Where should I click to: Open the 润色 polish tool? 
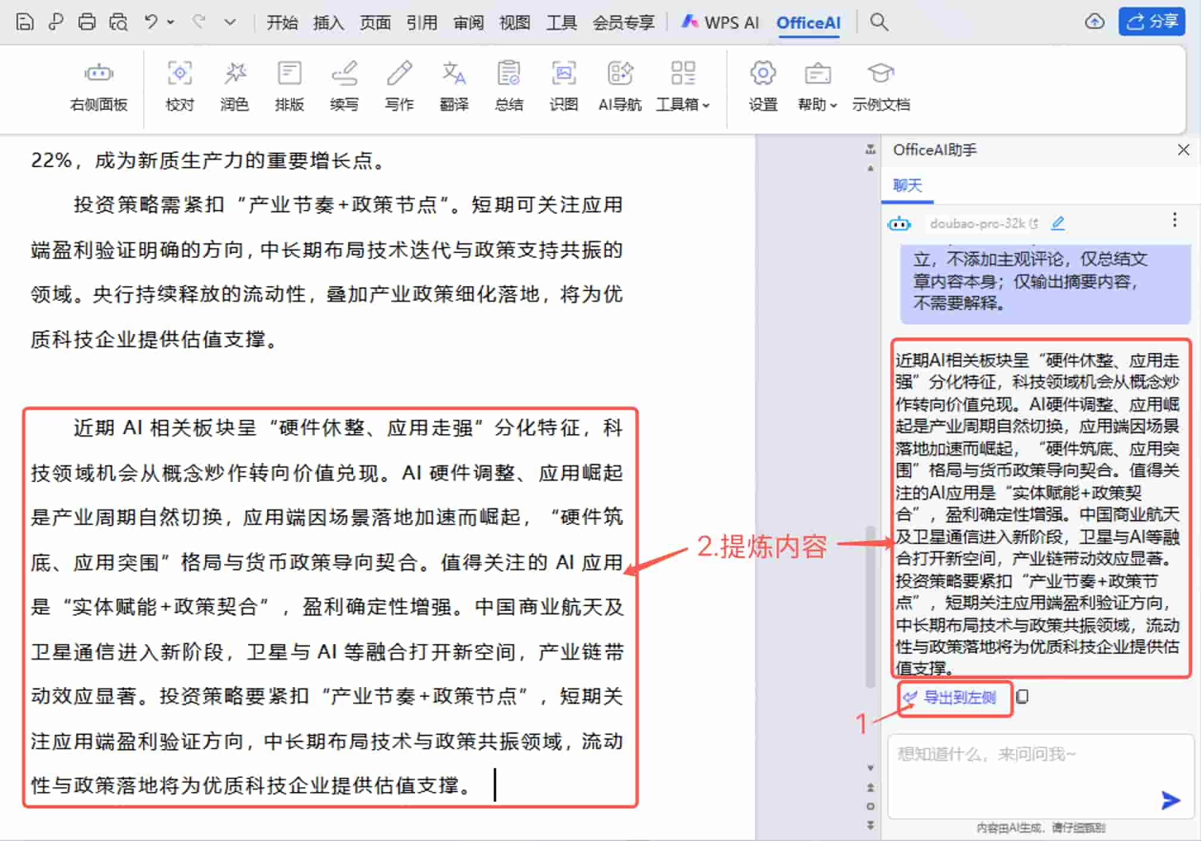click(234, 85)
